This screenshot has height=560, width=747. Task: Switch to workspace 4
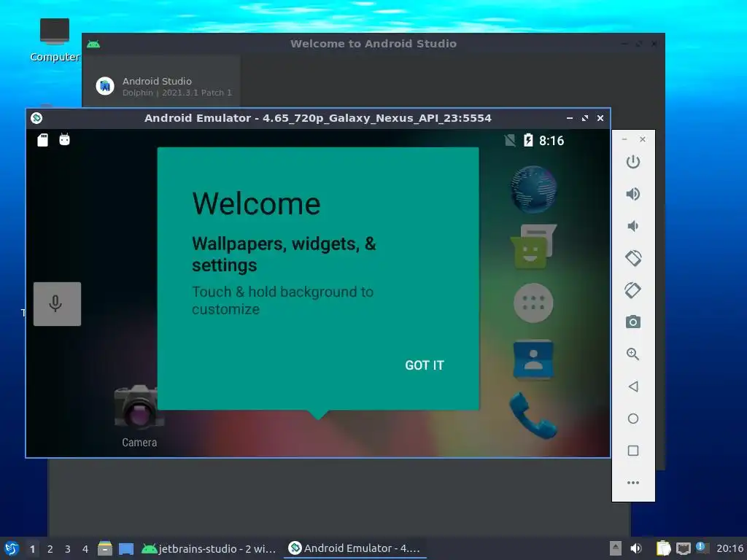pos(85,549)
